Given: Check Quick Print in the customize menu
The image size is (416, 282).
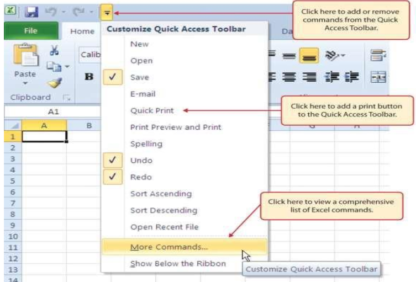Looking at the screenshot, I should click(x=185, y=110).
